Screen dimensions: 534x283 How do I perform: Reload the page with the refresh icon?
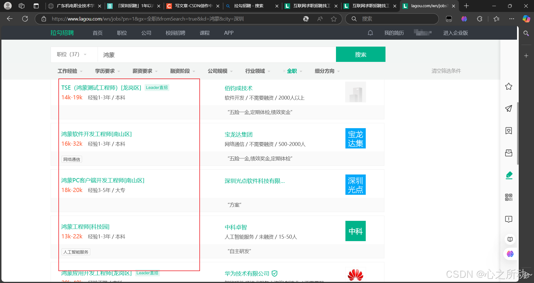(25, 19)
